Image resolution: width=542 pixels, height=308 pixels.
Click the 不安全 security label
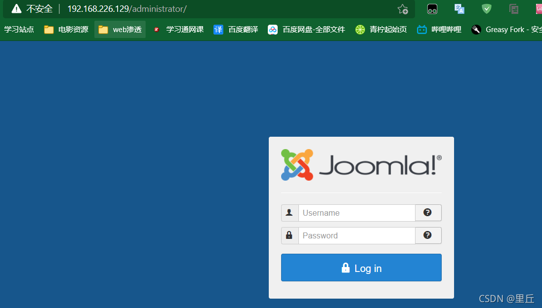[x=40, y=9]
